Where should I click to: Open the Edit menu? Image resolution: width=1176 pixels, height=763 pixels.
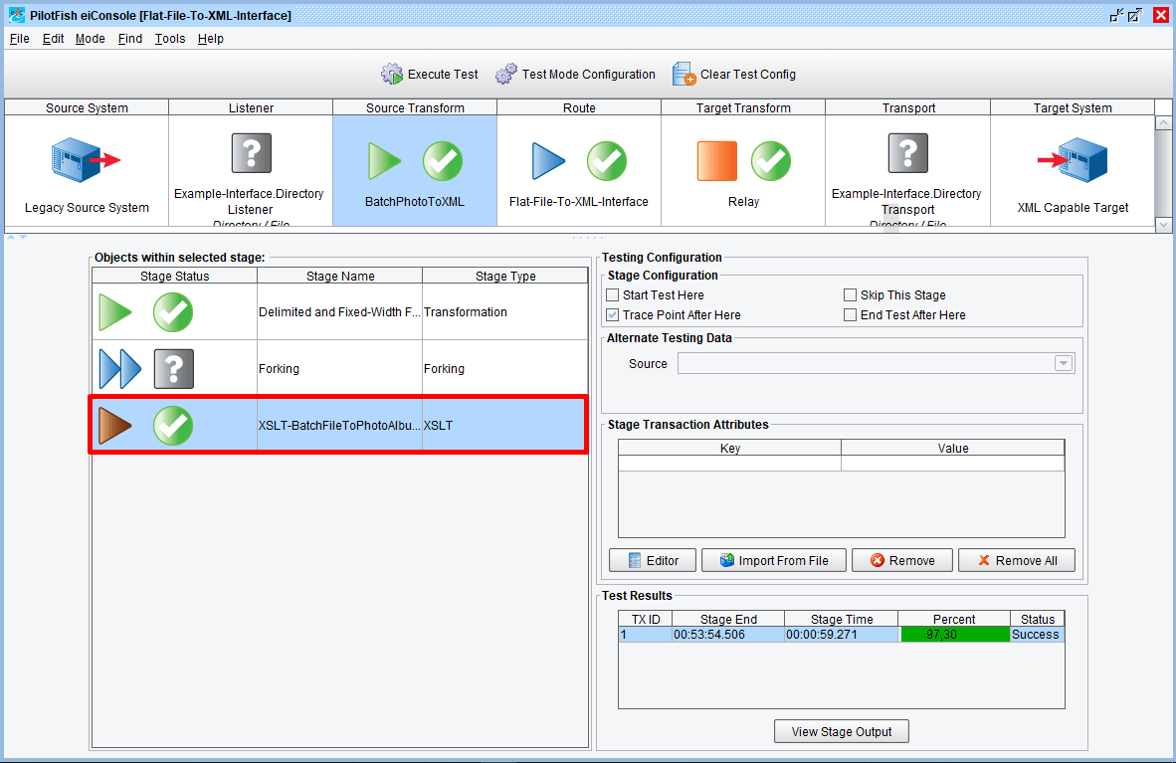click(54, 38)
